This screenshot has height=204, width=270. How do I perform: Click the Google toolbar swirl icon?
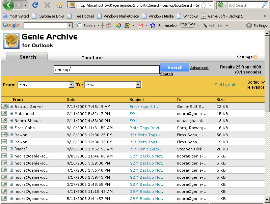click(118, 25)
